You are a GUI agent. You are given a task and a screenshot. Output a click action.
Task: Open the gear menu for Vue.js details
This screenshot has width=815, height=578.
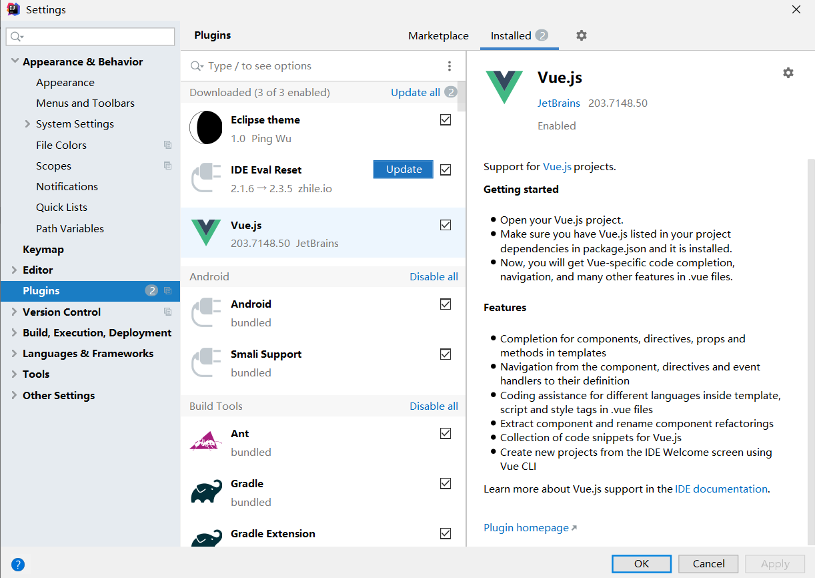click(788, 73)
